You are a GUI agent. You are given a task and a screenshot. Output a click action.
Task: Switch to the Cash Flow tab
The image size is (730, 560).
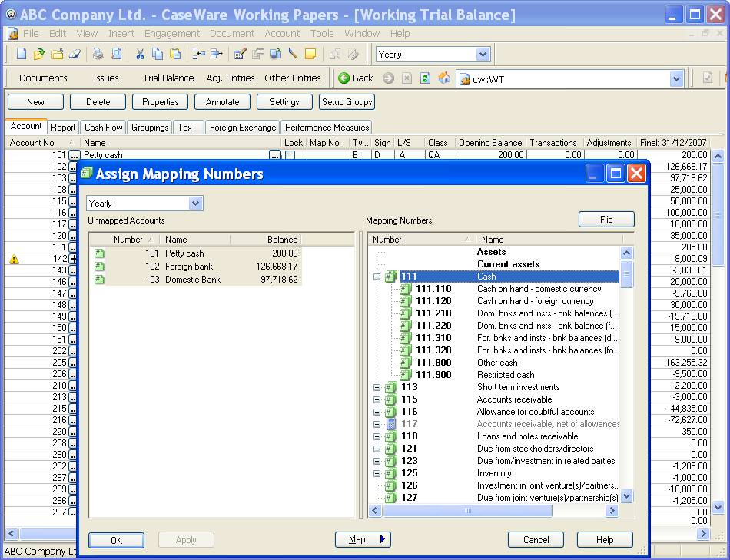point(104,127)
